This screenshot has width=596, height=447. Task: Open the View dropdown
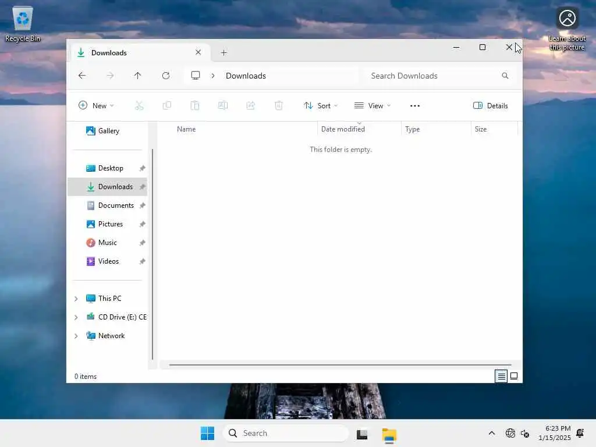point(372,106)
